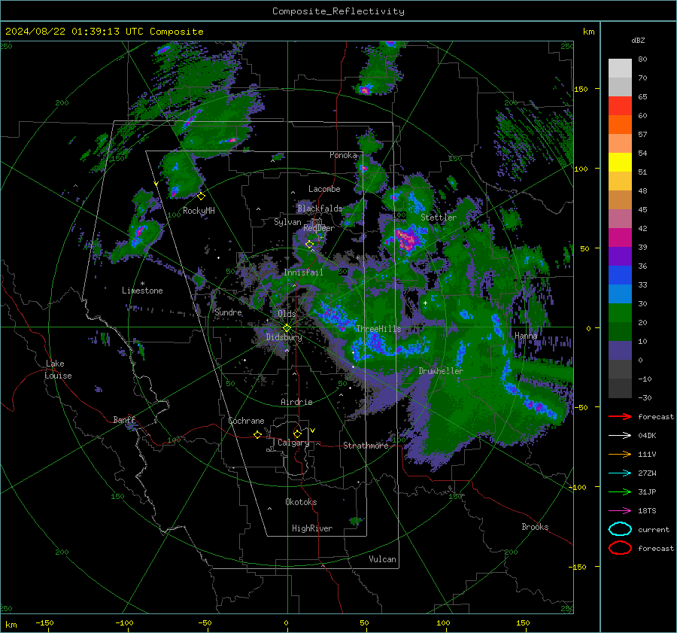Click the Sundre city label
The width and height of the screenshot is (677, 633).
pos(228,312)
